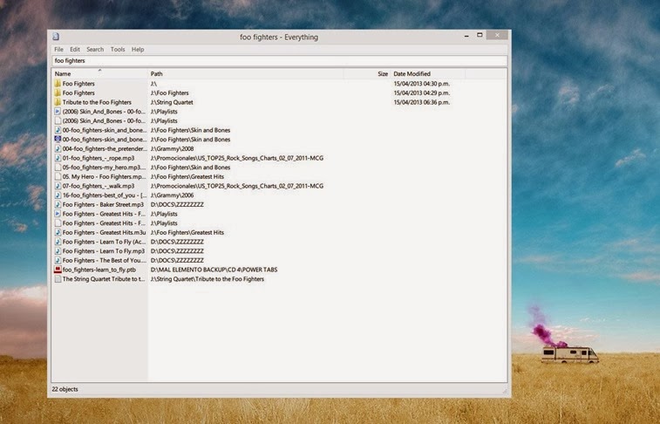Image resolution: width=660 pixels, height=424 pixels.
Task: Click the icon for Foo Fighters - Learn To Fly (Ac...
Action: coord(58,242)
